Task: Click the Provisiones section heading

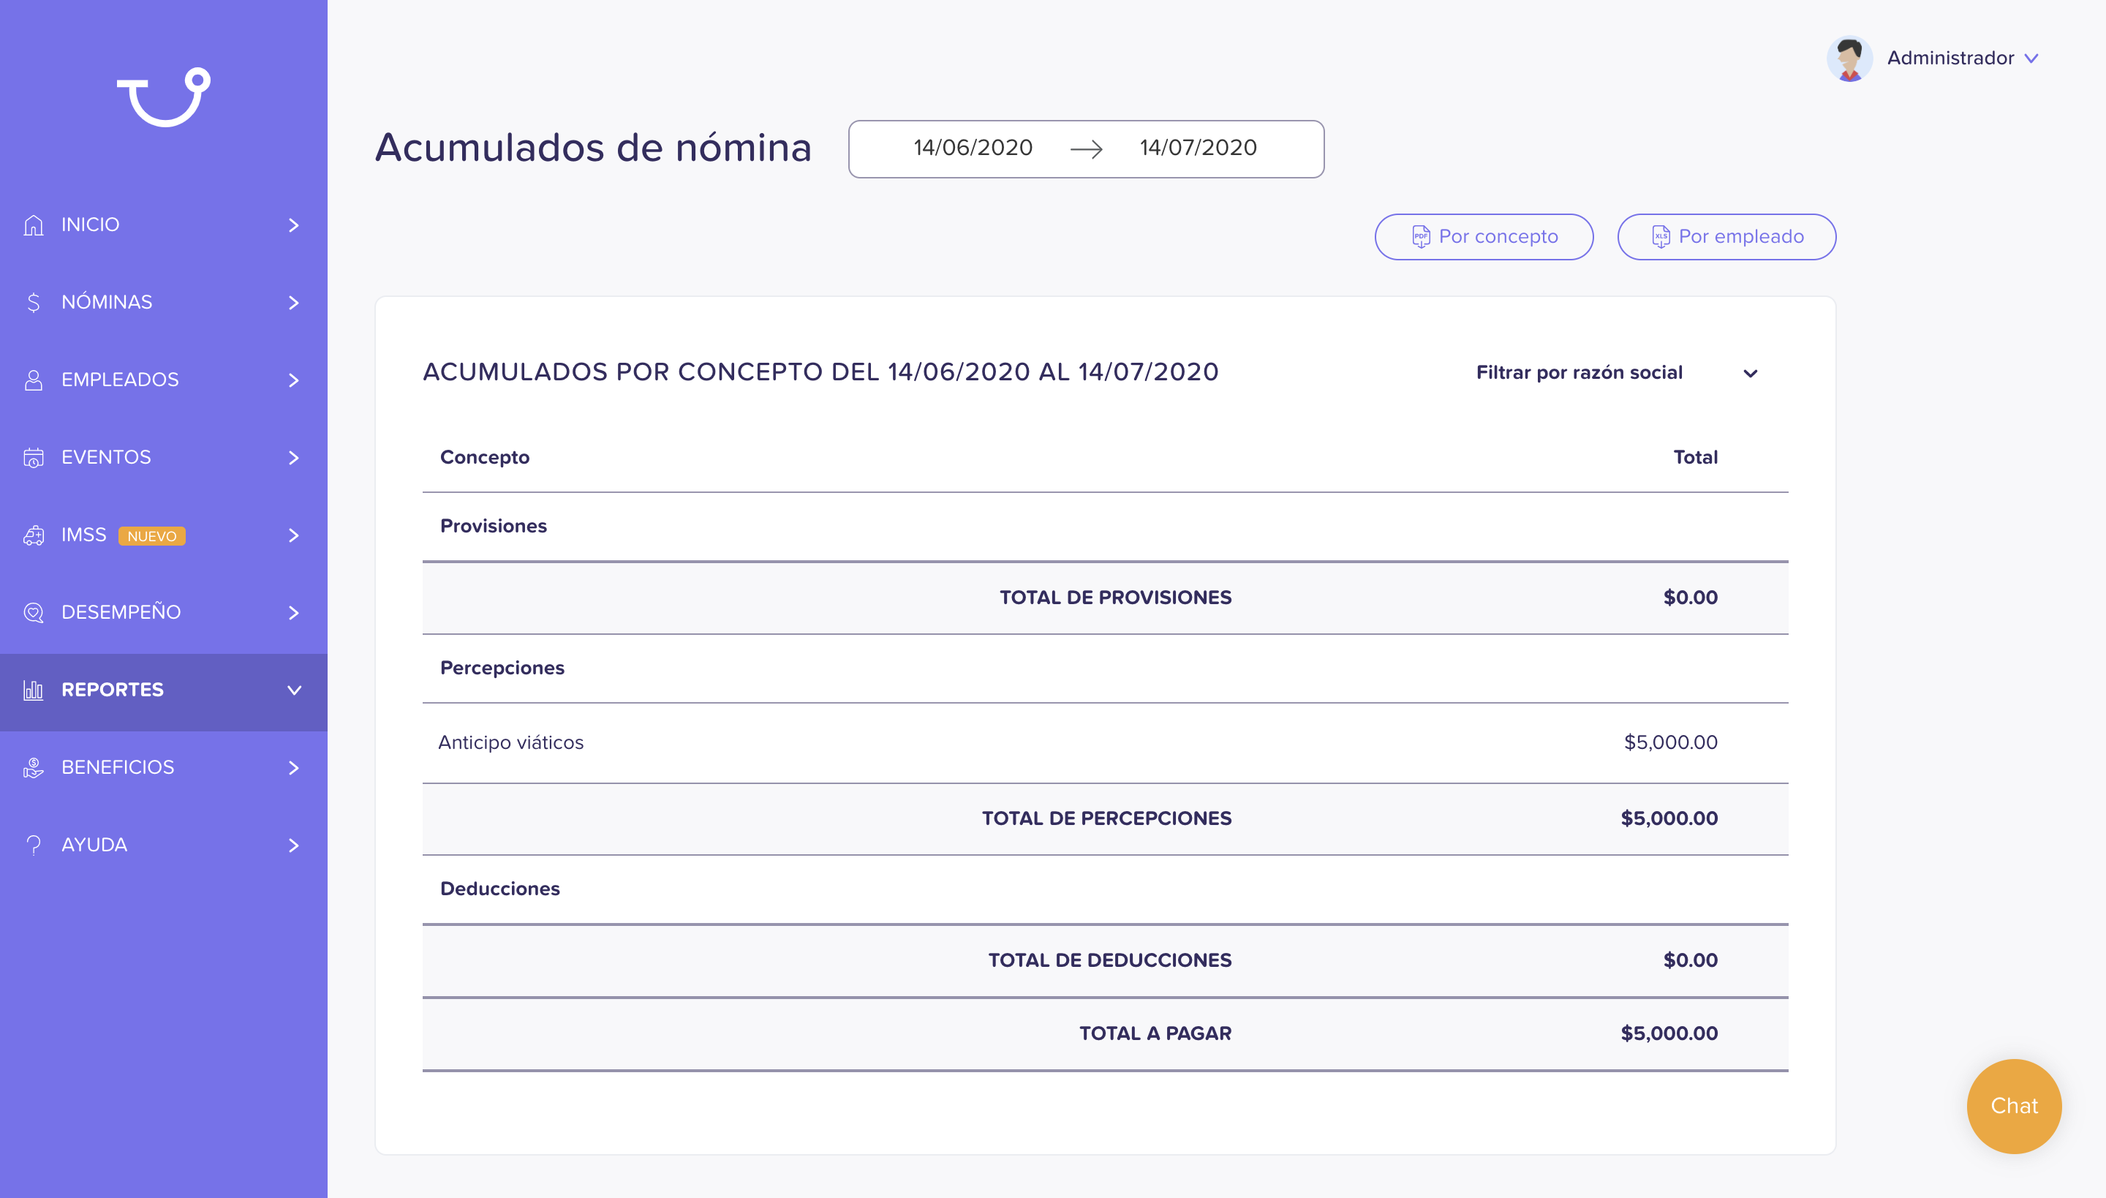Action: [x=494, y=526]
